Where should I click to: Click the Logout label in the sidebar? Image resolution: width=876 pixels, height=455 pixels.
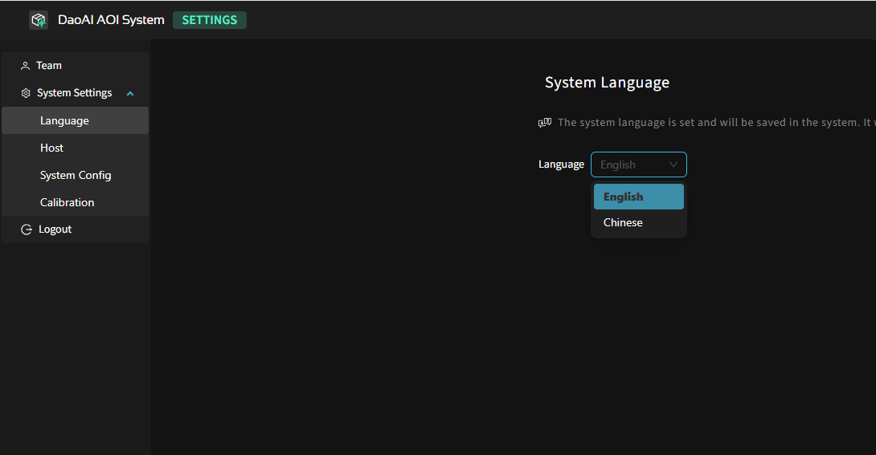tap(55, 230)
